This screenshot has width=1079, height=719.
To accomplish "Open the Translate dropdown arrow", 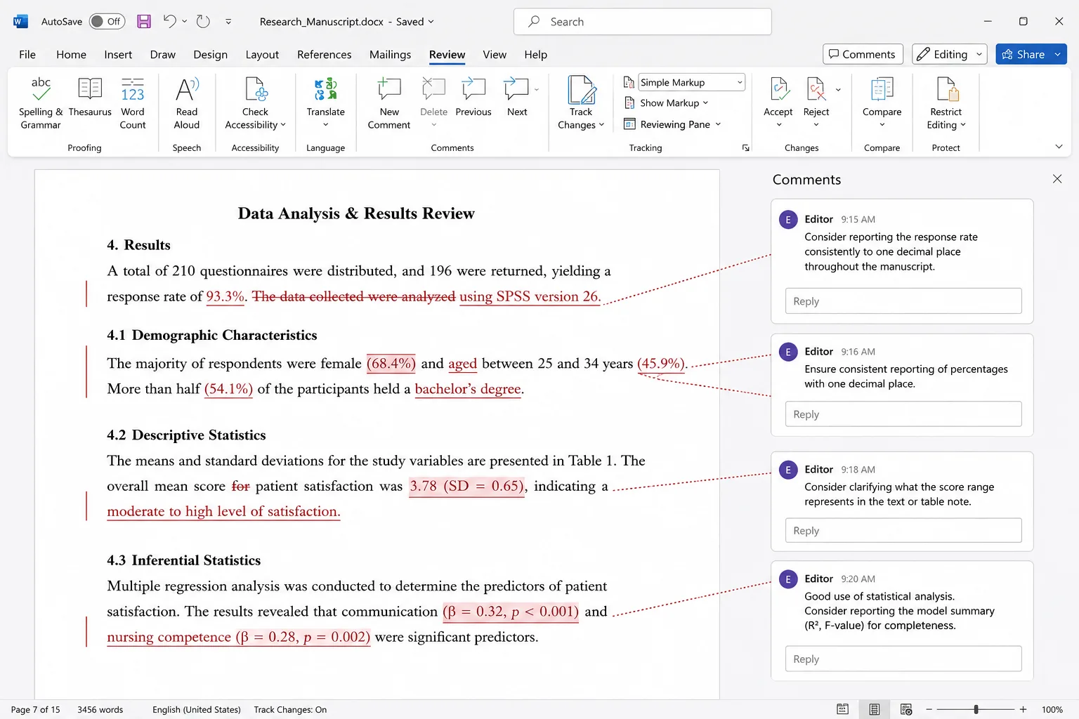I will (326, 125).
